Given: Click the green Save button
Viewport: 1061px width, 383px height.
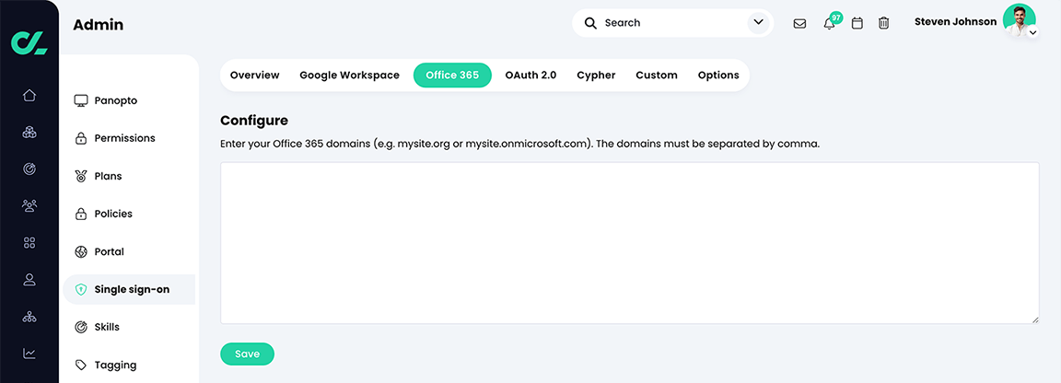Looking at the screenshot, I should [x=247, y=354].
